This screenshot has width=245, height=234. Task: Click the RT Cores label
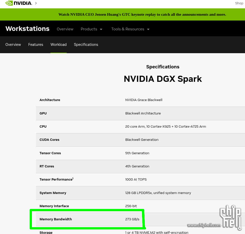click(47, 166)
